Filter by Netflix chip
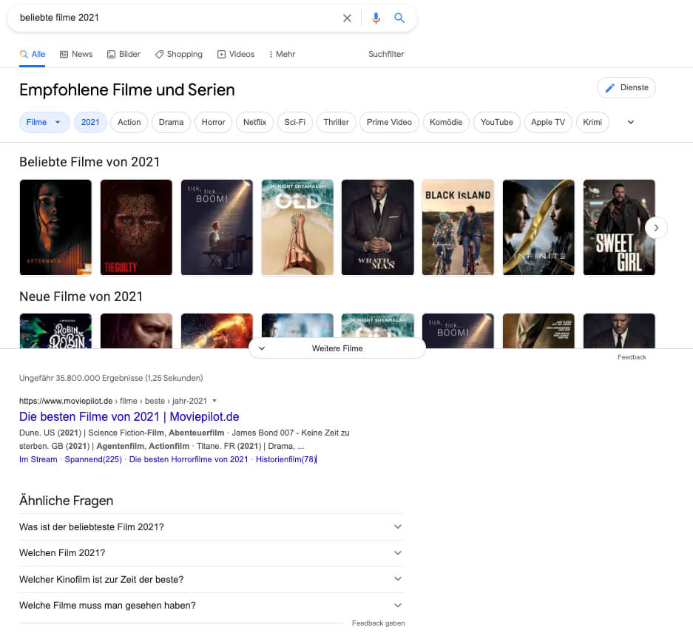The image size is (693, 633). [x=254, y=123]
